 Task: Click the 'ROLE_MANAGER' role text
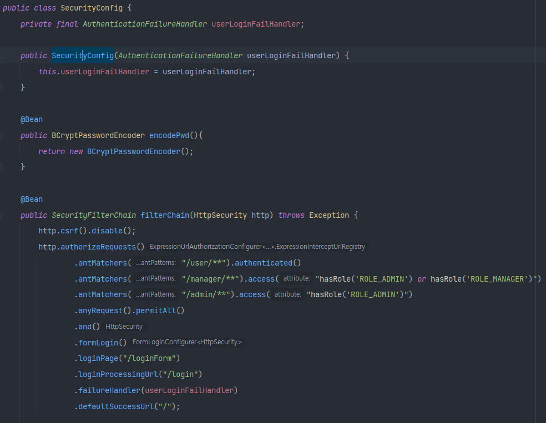[497, 279]
